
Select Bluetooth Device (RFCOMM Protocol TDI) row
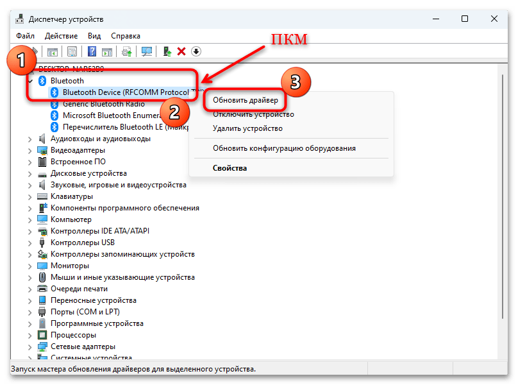tap(126, 92)
